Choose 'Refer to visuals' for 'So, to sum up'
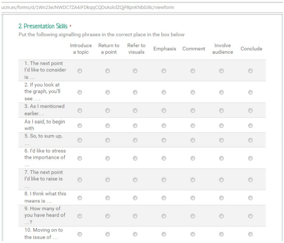Viewport: 284px width, 243px height. [135, 140]
